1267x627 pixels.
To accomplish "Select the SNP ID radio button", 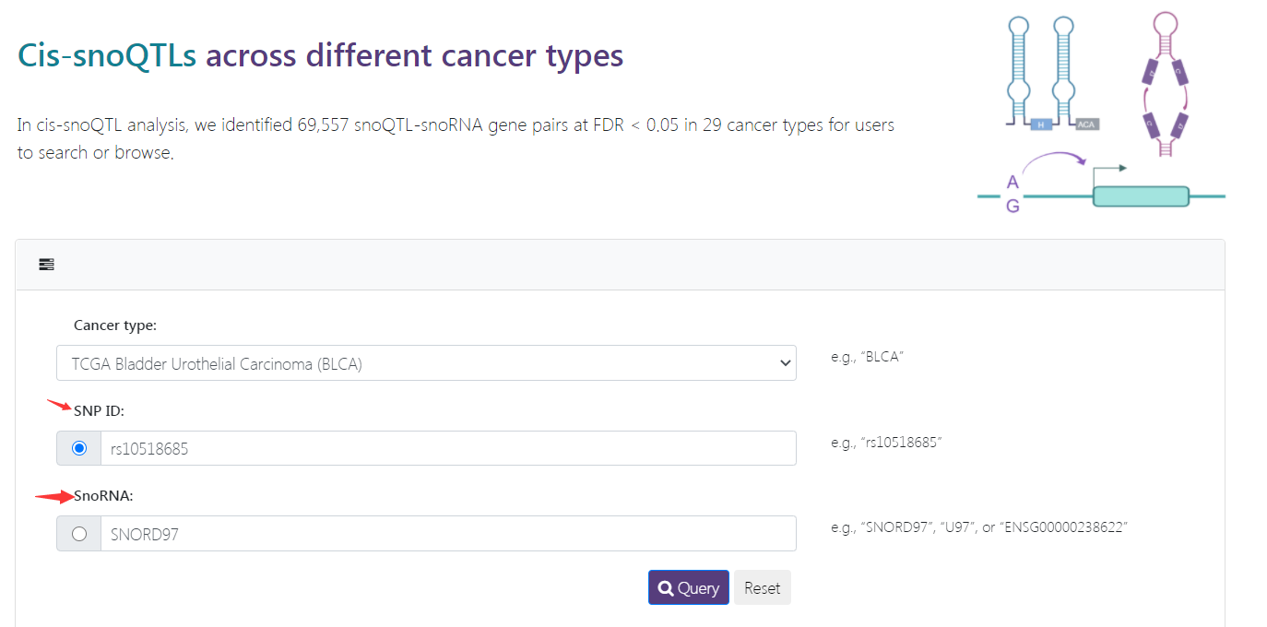I will 79,448.
